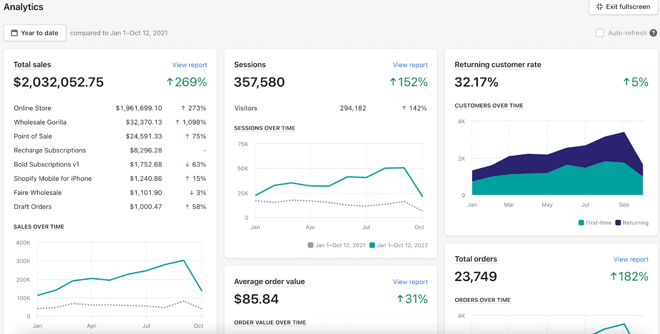Click the $85.84 average order value

click(256, 299)
